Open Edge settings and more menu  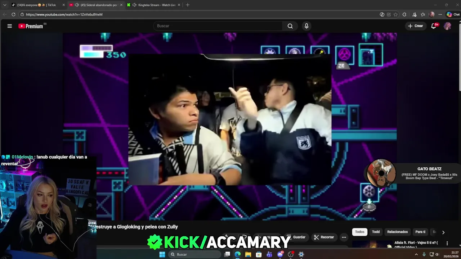point(440,14)
